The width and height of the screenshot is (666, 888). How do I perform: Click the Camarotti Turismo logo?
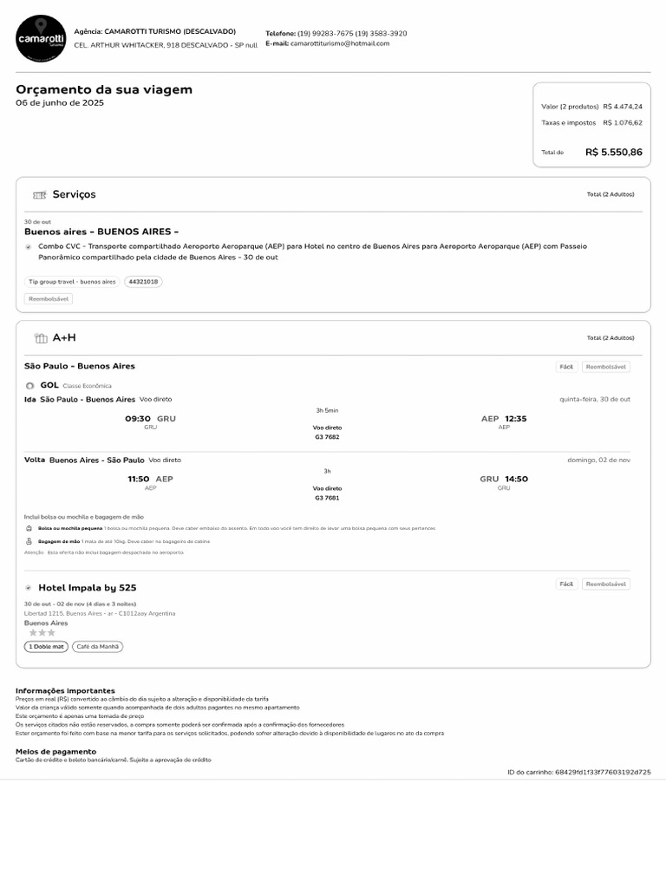[41, 38]
